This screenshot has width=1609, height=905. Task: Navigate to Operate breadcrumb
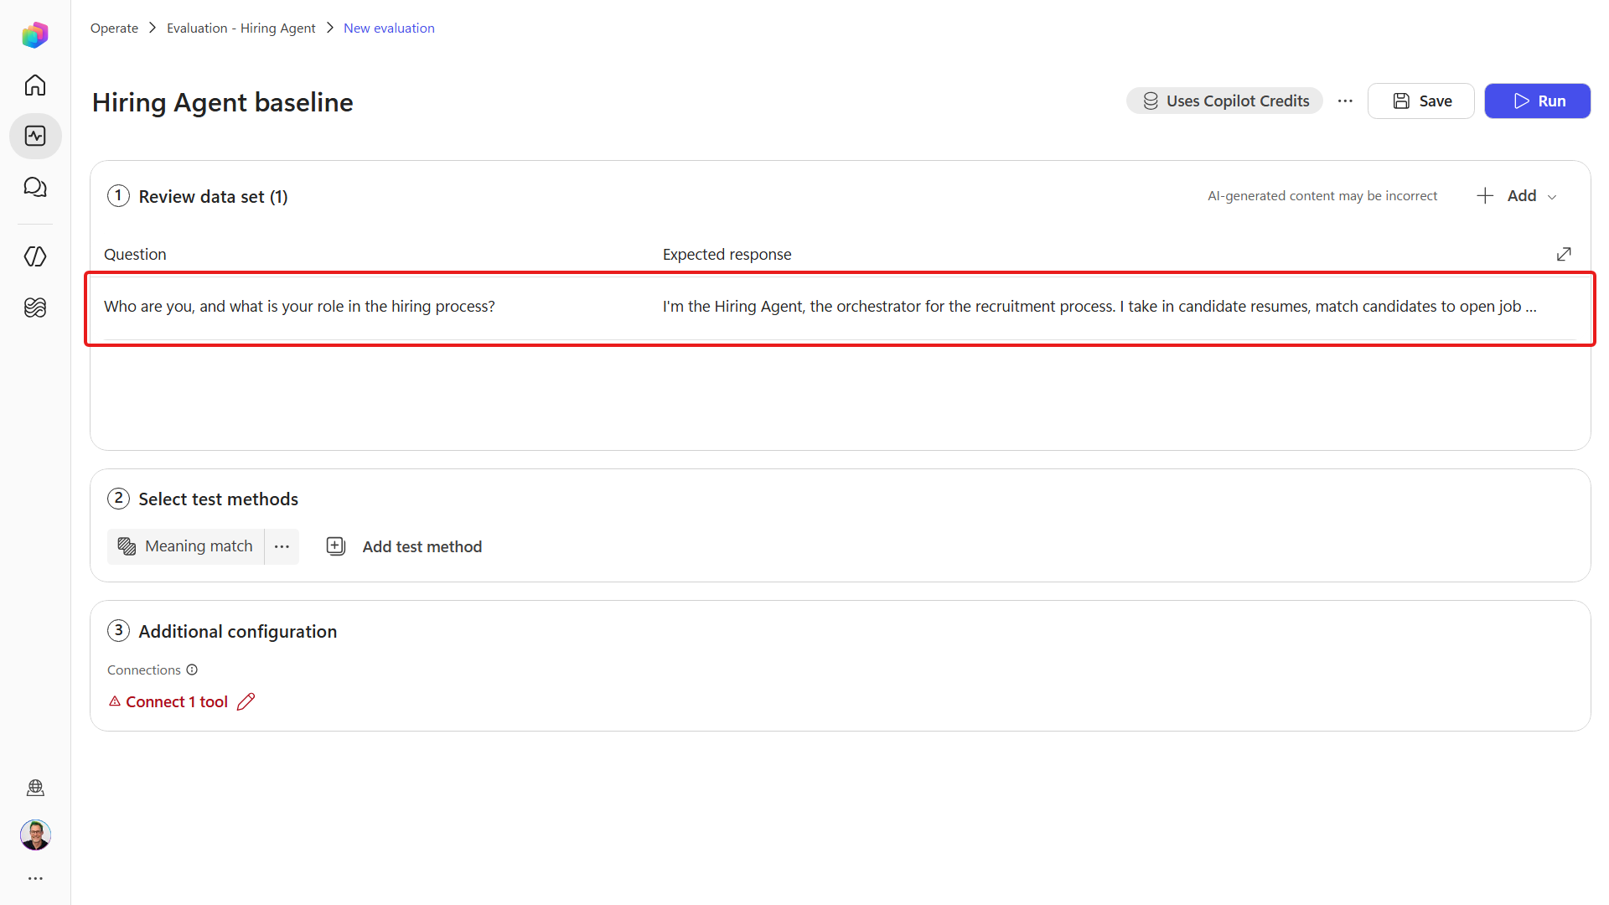click(114, 28)
